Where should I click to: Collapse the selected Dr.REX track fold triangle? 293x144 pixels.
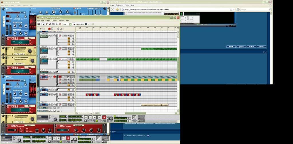click(38, 75)
